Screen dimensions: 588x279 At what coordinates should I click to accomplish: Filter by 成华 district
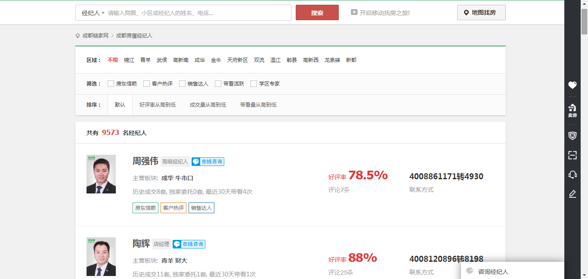coord(200,60)
